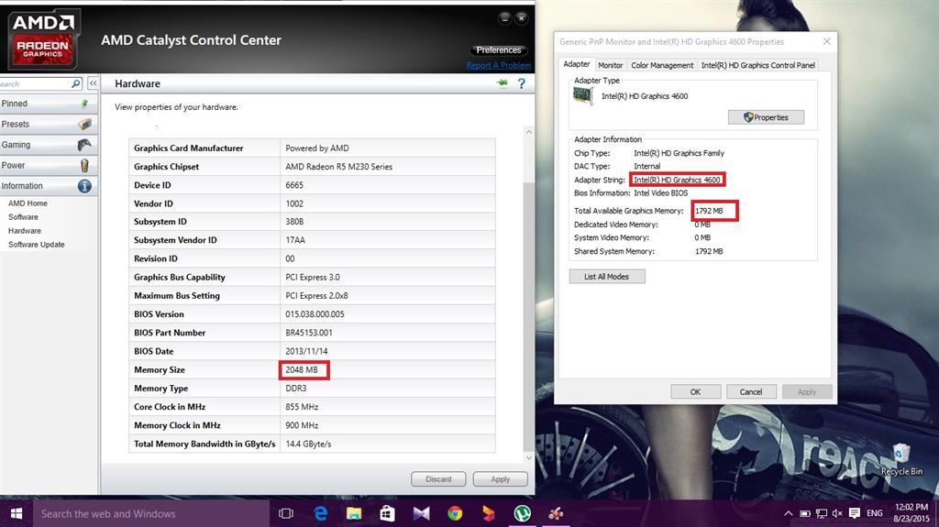Select BIOS Version value 015.038.000.005
Screen dimensions: 939x527
[x=315, y=314]
